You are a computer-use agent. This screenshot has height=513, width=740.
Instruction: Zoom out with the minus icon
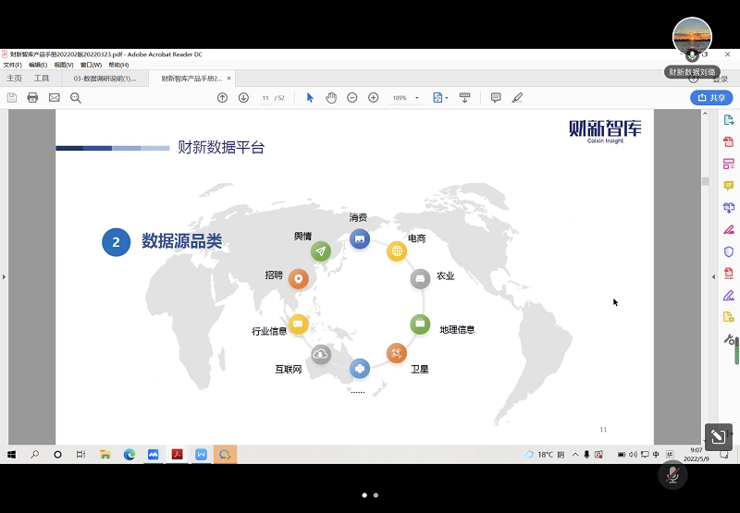352,98
